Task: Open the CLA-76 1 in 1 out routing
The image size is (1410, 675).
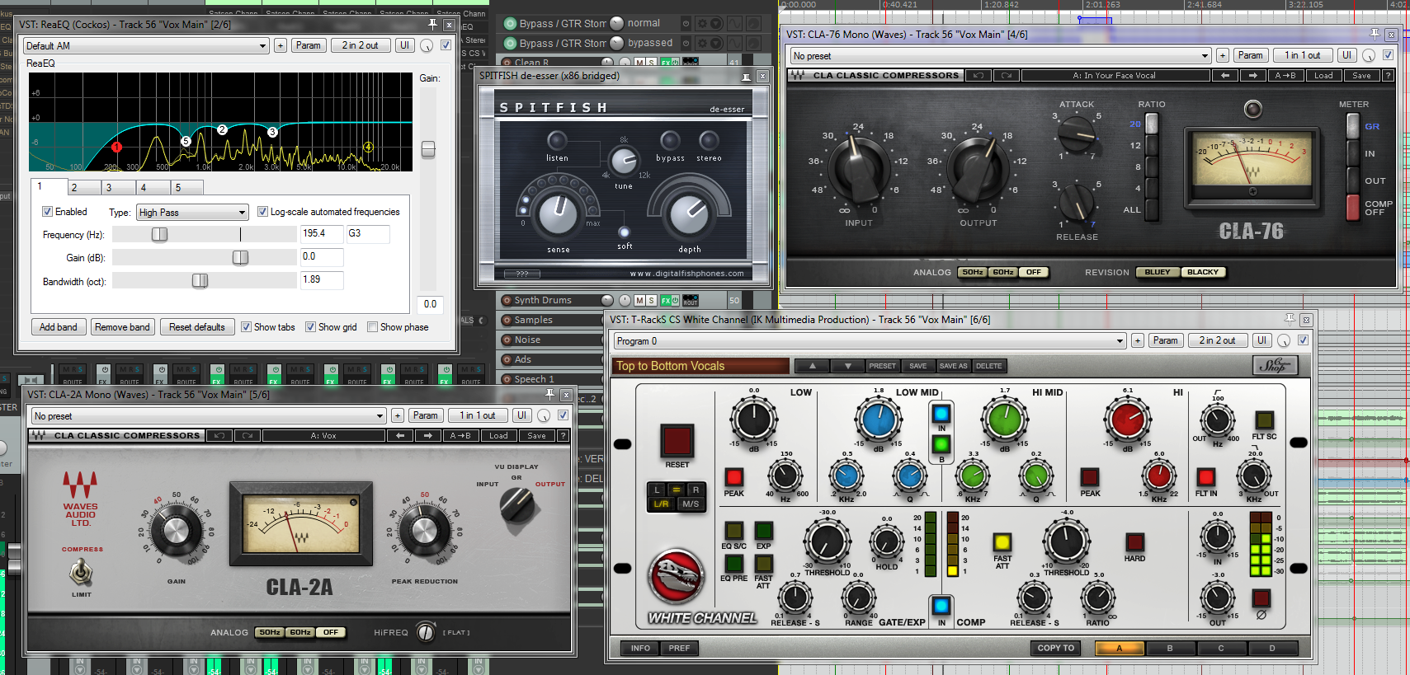Action: (1302, 55)
